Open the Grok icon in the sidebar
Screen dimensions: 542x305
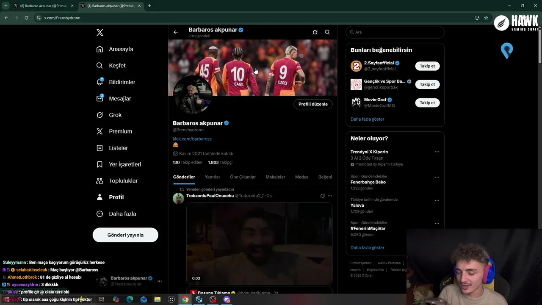100,115
